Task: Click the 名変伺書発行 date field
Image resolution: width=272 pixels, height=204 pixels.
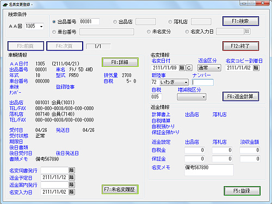Action: tap(54, 170)
